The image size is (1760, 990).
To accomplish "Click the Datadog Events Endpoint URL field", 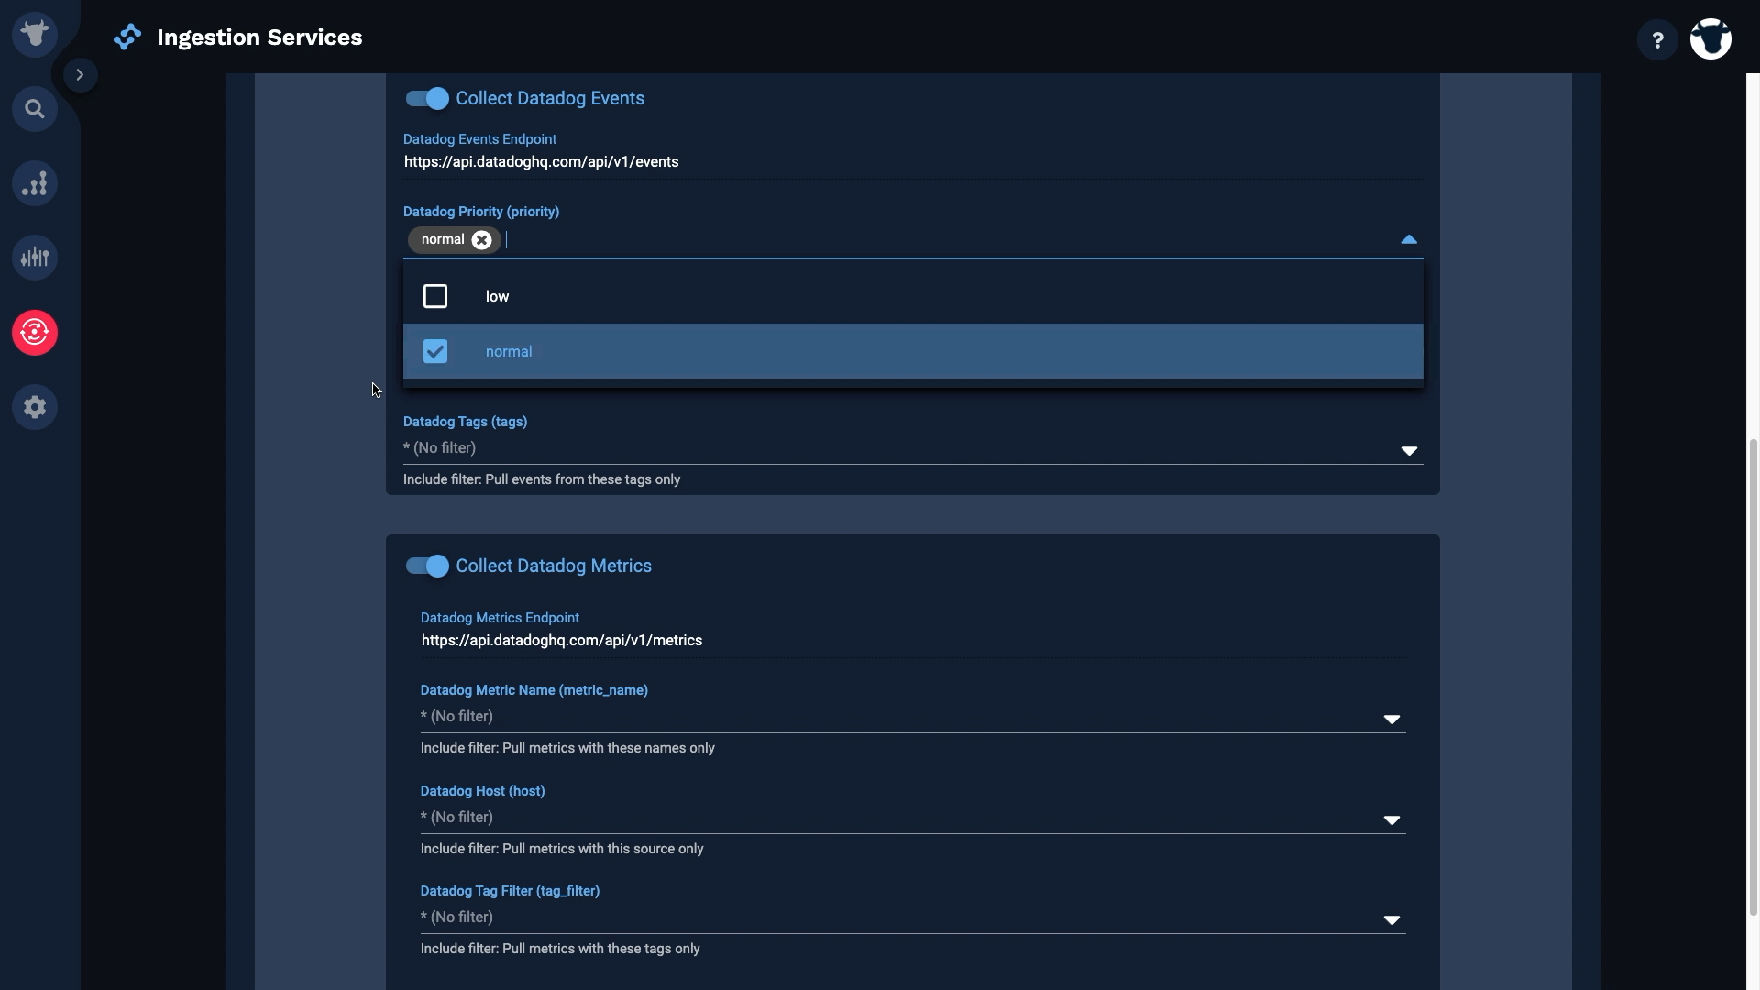I will [x=913, y=162].
